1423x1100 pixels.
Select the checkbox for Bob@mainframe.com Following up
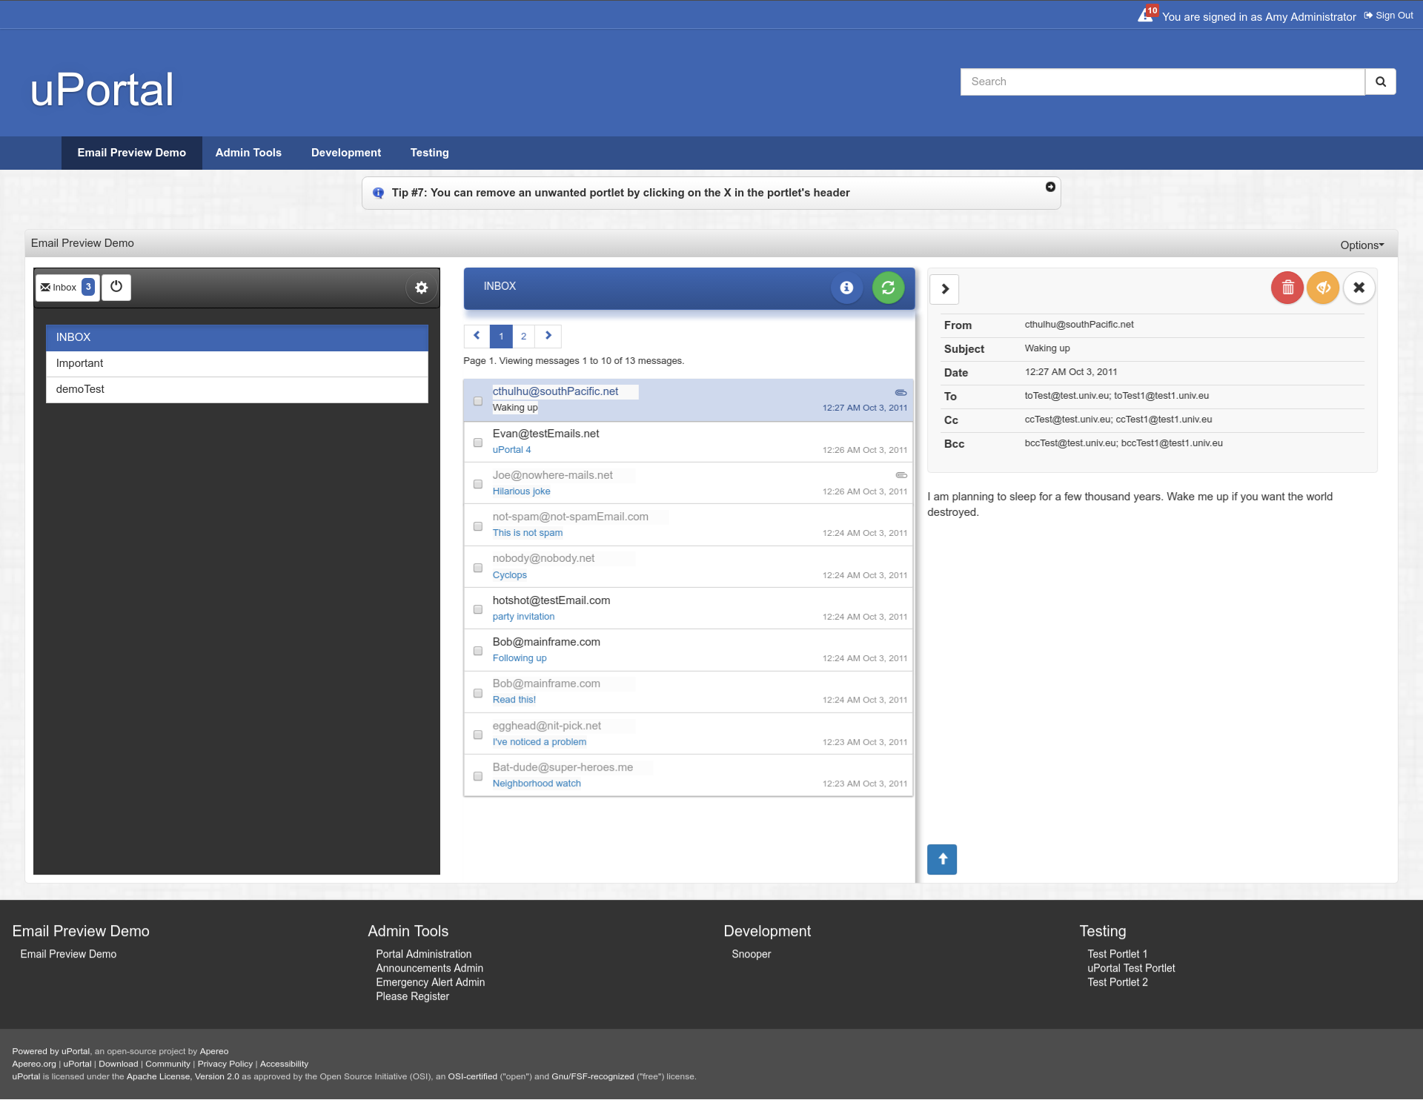click(477, 650)
